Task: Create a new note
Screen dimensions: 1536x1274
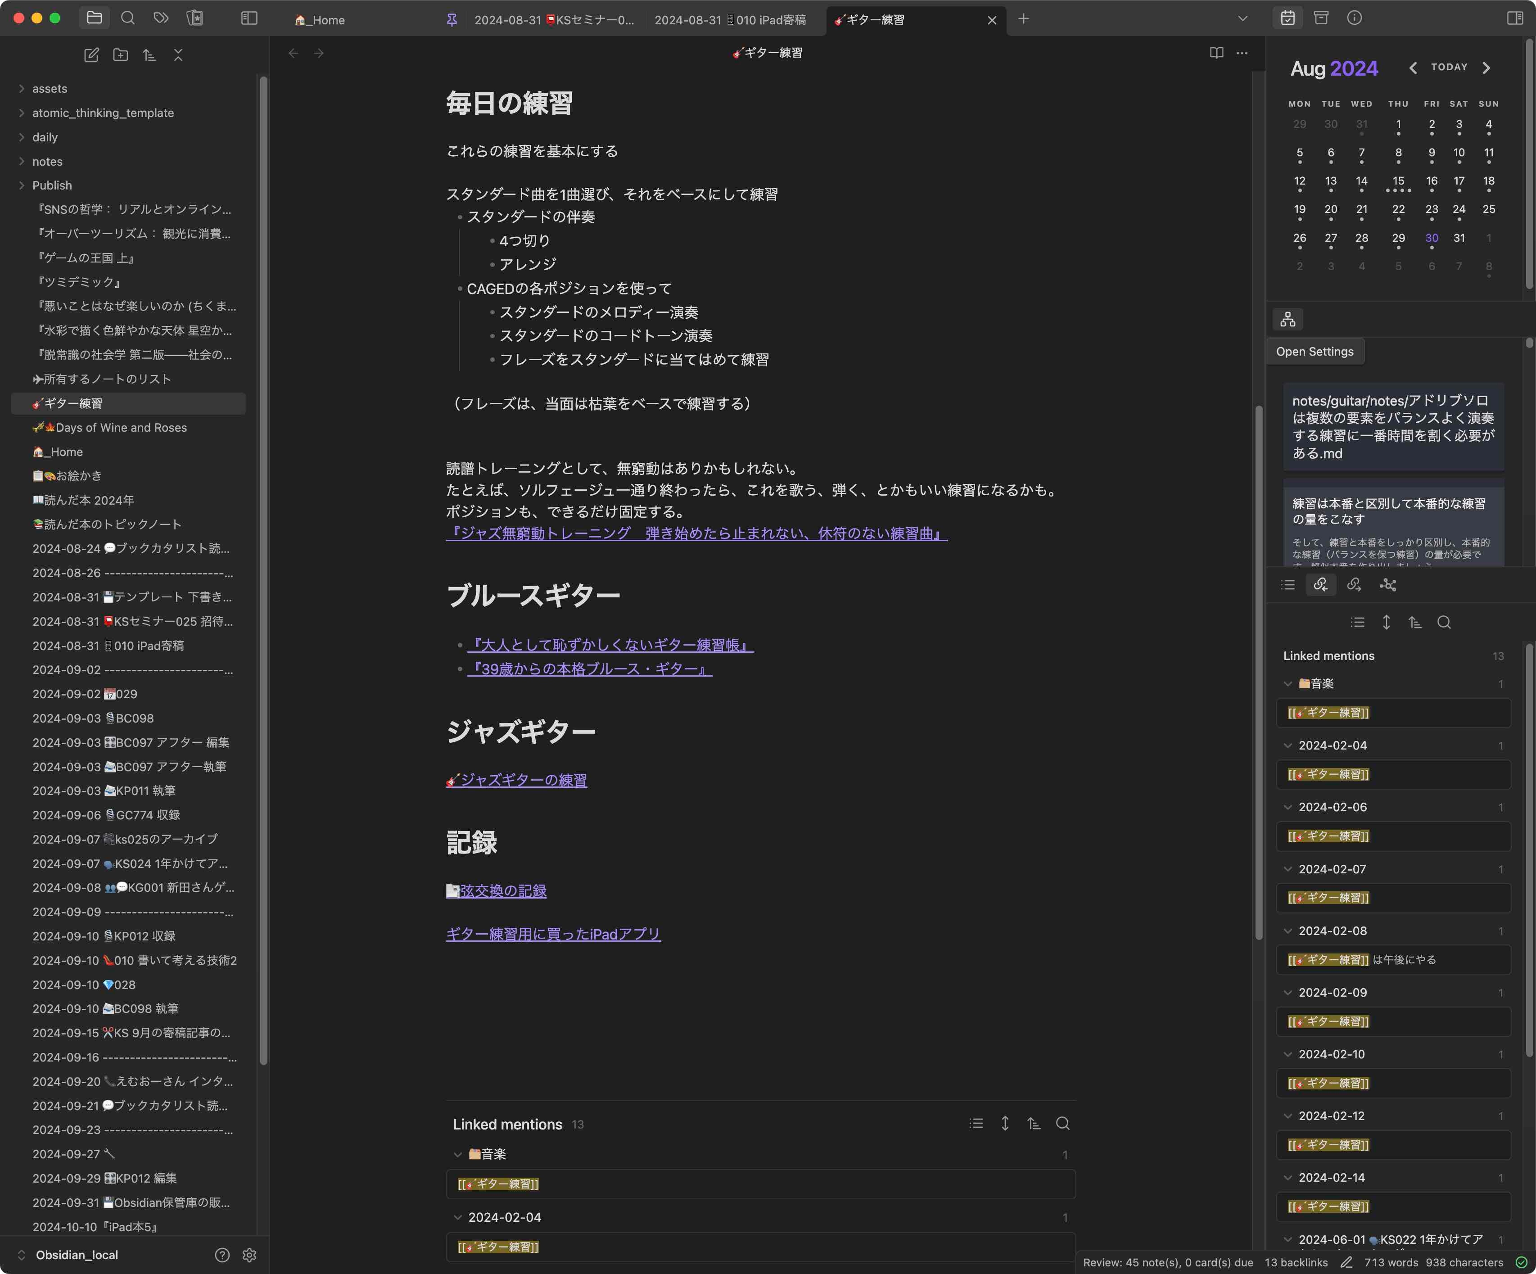Action: coord(91,55)
